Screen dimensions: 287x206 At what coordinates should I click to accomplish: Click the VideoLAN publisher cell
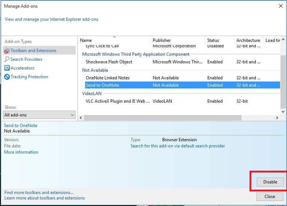point(162,101)
